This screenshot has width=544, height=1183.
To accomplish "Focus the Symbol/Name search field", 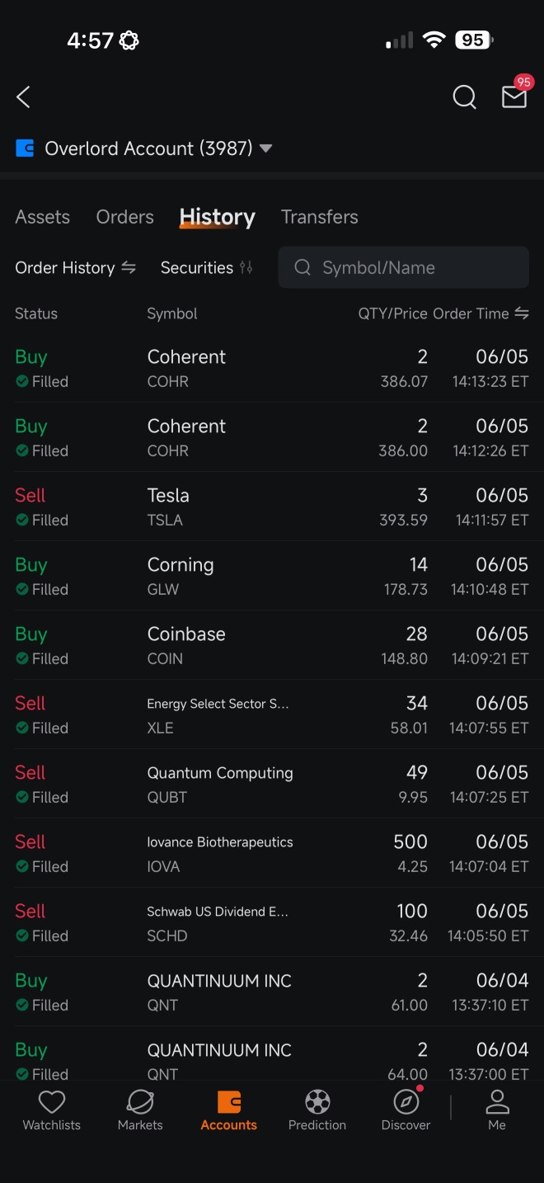I will tap(404, 267).
